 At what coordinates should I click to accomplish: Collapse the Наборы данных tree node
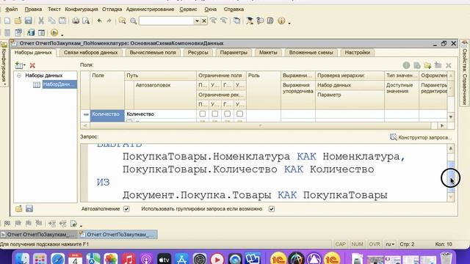(19, 76)
